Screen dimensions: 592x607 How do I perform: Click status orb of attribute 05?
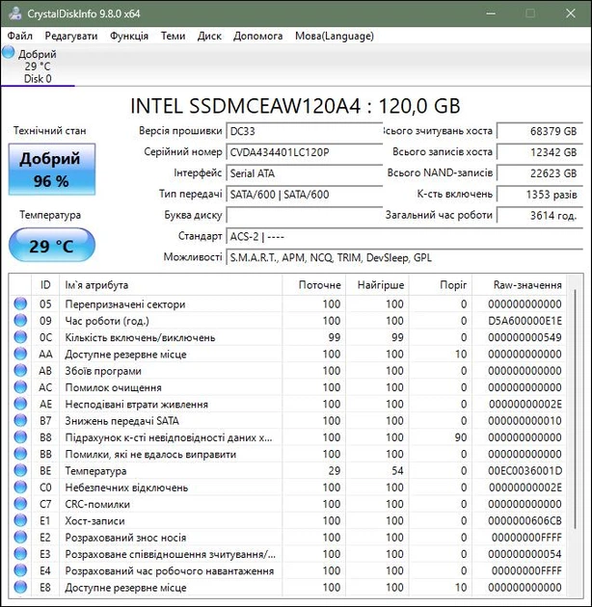coord(20,303)
